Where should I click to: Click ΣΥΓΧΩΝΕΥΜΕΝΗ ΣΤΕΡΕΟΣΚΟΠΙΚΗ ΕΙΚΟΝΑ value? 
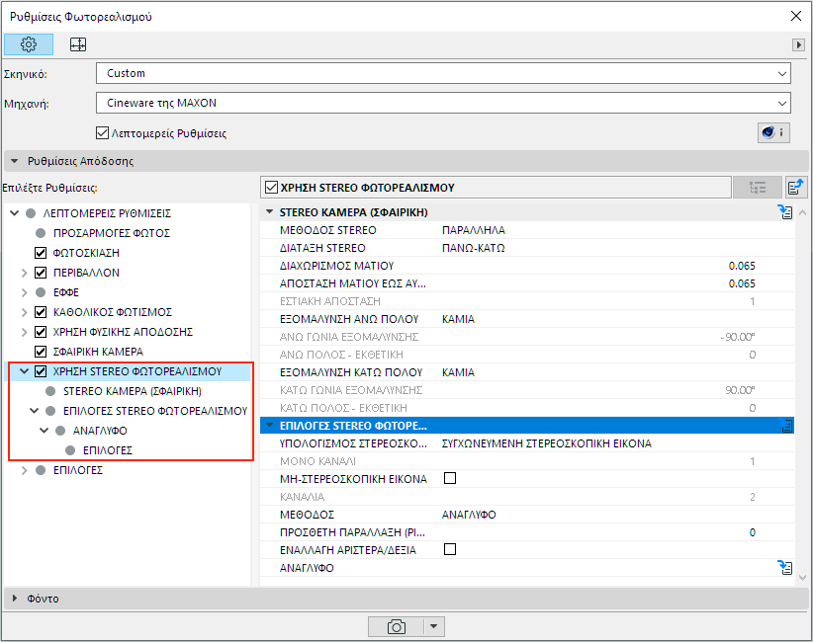coord(547,443)
